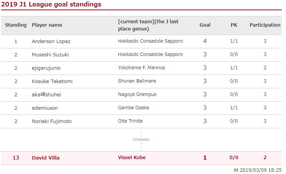
Task: Open the highlighted David Villa entry
Action: tap(141, 158)
